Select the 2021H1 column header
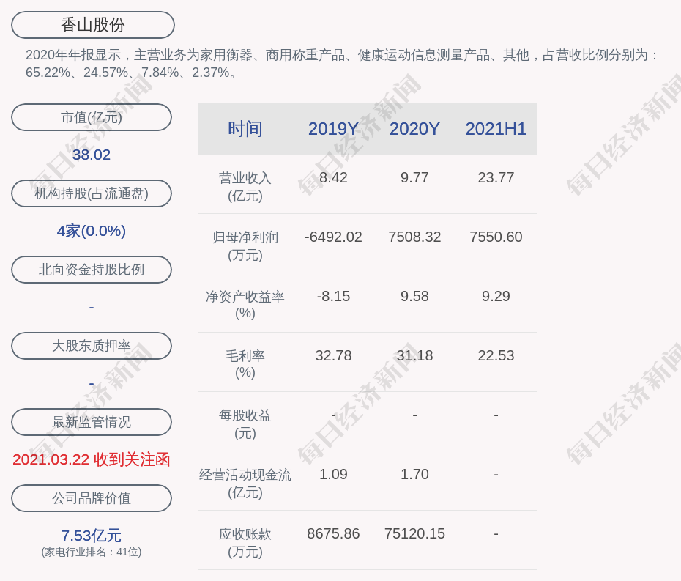The height and width of the screenshot is (581, 681). pyautogui.click(x=496, y=129)
